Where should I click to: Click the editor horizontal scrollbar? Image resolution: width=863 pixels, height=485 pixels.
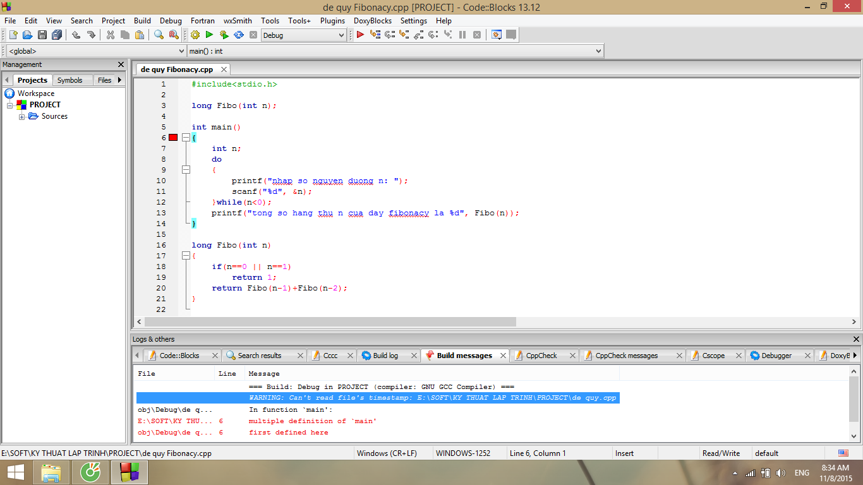[x=329, y=322]
